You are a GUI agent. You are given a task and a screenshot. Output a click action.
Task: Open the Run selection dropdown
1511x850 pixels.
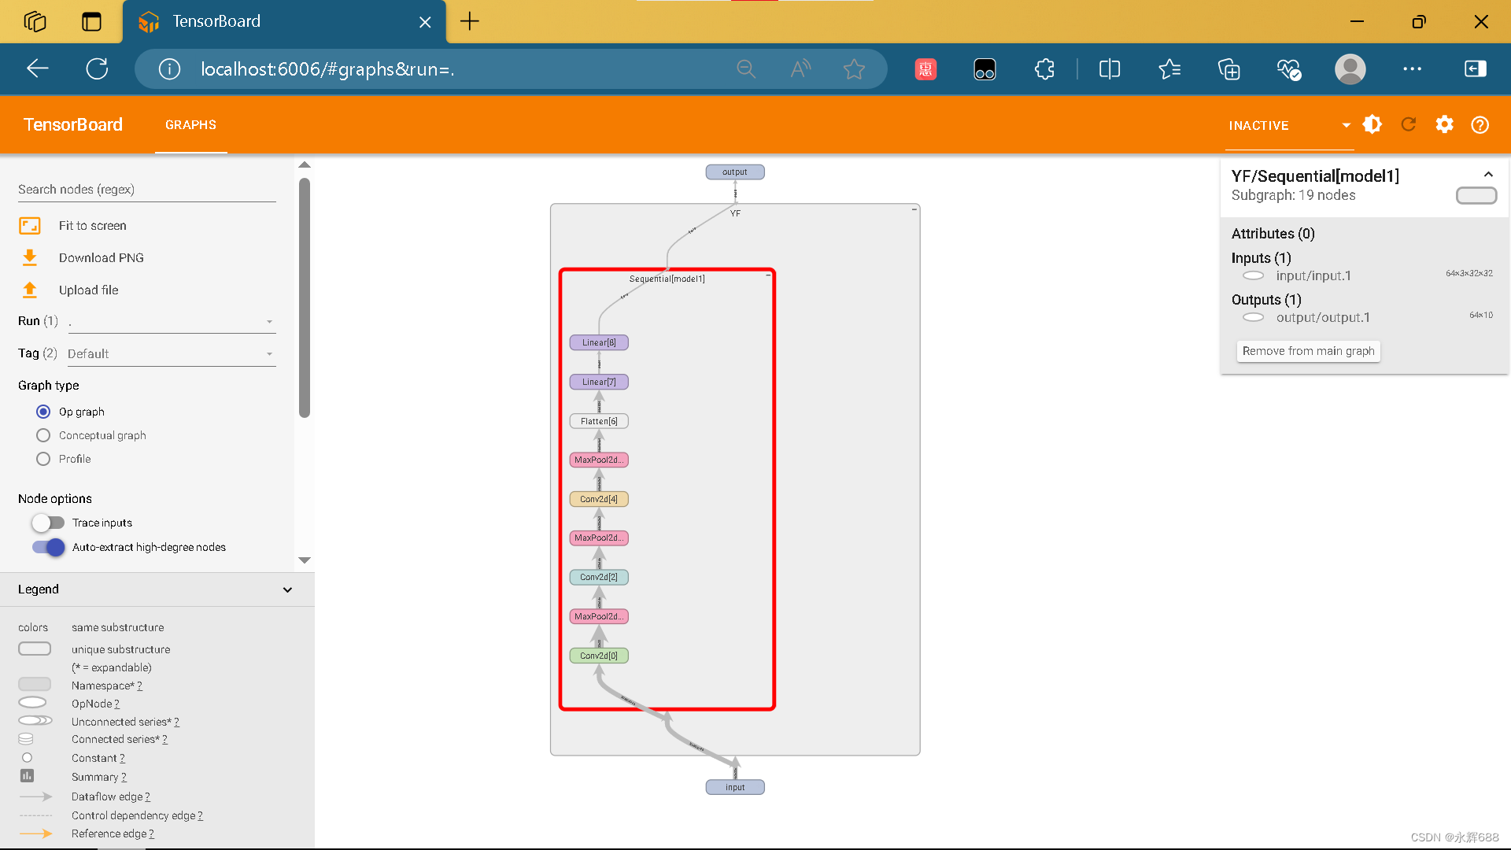point(172,322)
